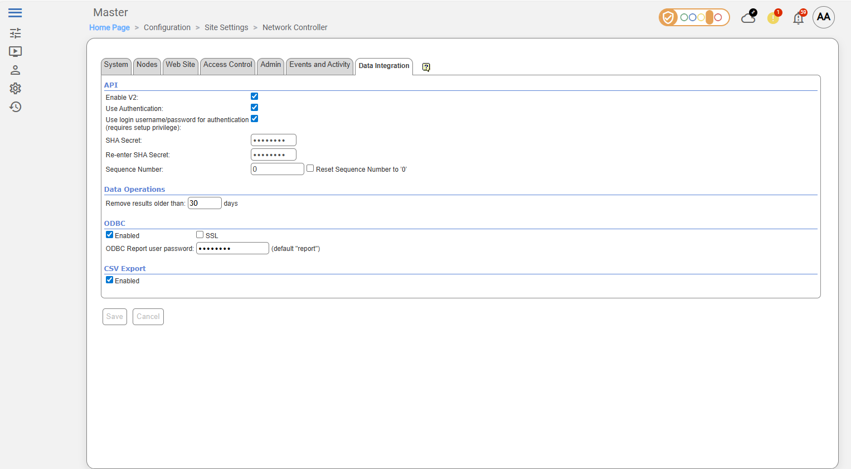
Task: Open the hamburger menu in the sidebar
Action: (x=15, y=13)
